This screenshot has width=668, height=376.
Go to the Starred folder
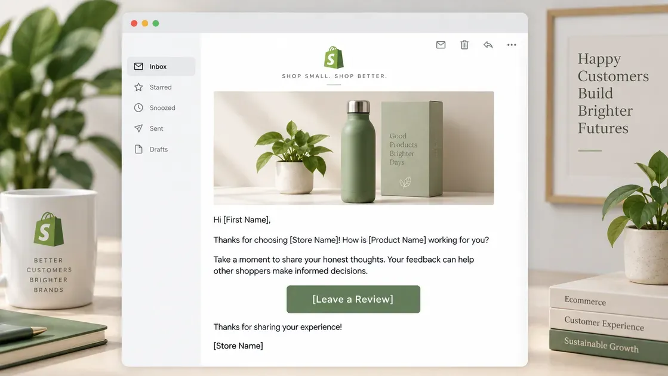click(x=161, y=87)
